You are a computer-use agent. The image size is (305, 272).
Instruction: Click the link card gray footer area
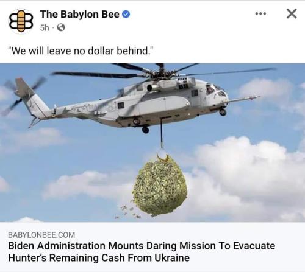(152, 247)
